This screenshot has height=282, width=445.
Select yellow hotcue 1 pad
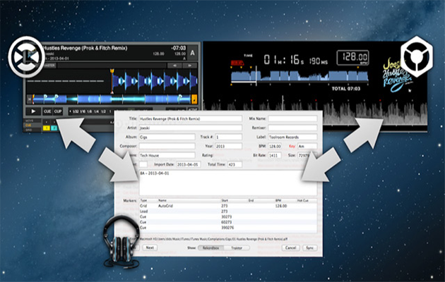[47, 128]
